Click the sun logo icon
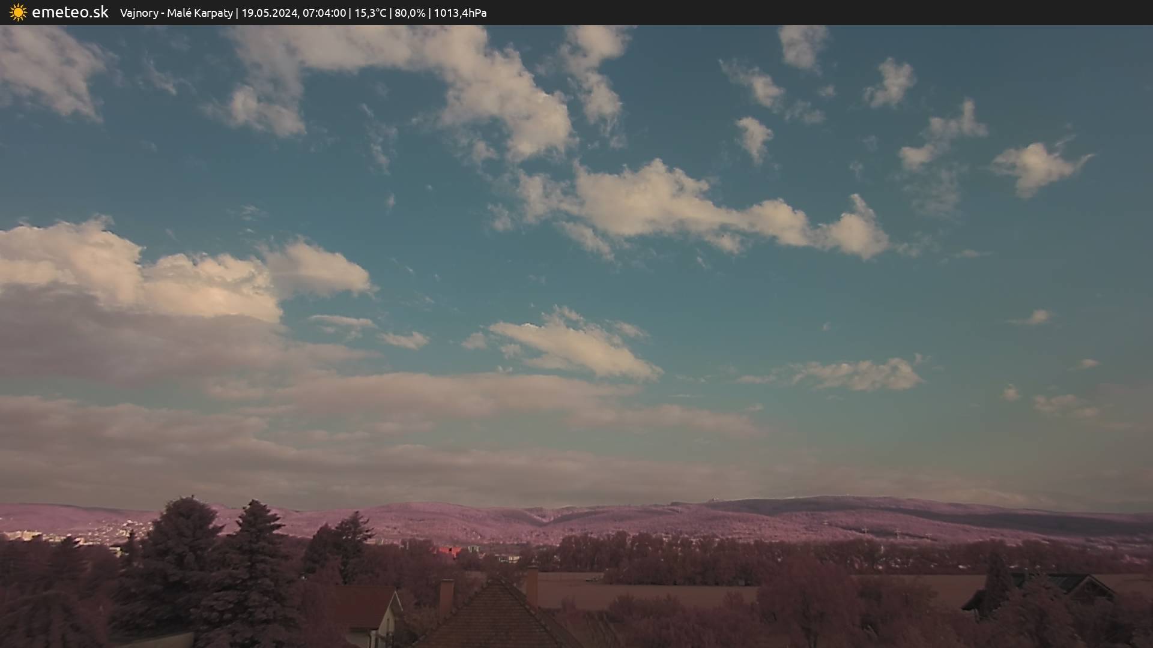Image resolution: width=1153 pixels, height=648 pixels. click(18, 13)
